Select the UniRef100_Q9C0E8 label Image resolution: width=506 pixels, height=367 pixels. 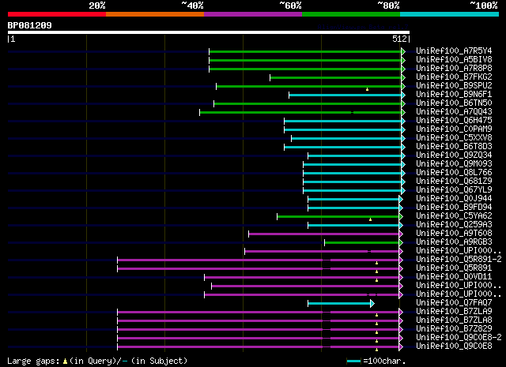tap(454, 346)
